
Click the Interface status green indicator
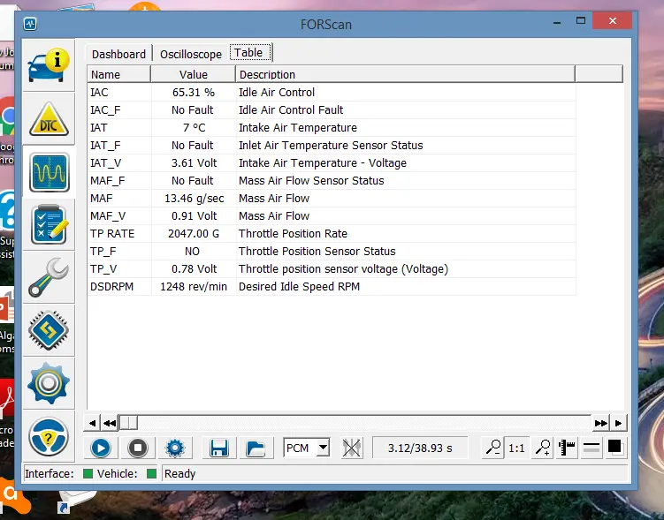pos(88,473)
